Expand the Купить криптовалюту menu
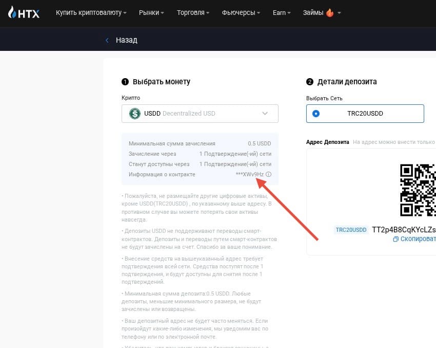 pyautogui.click(x=91, y=12)
